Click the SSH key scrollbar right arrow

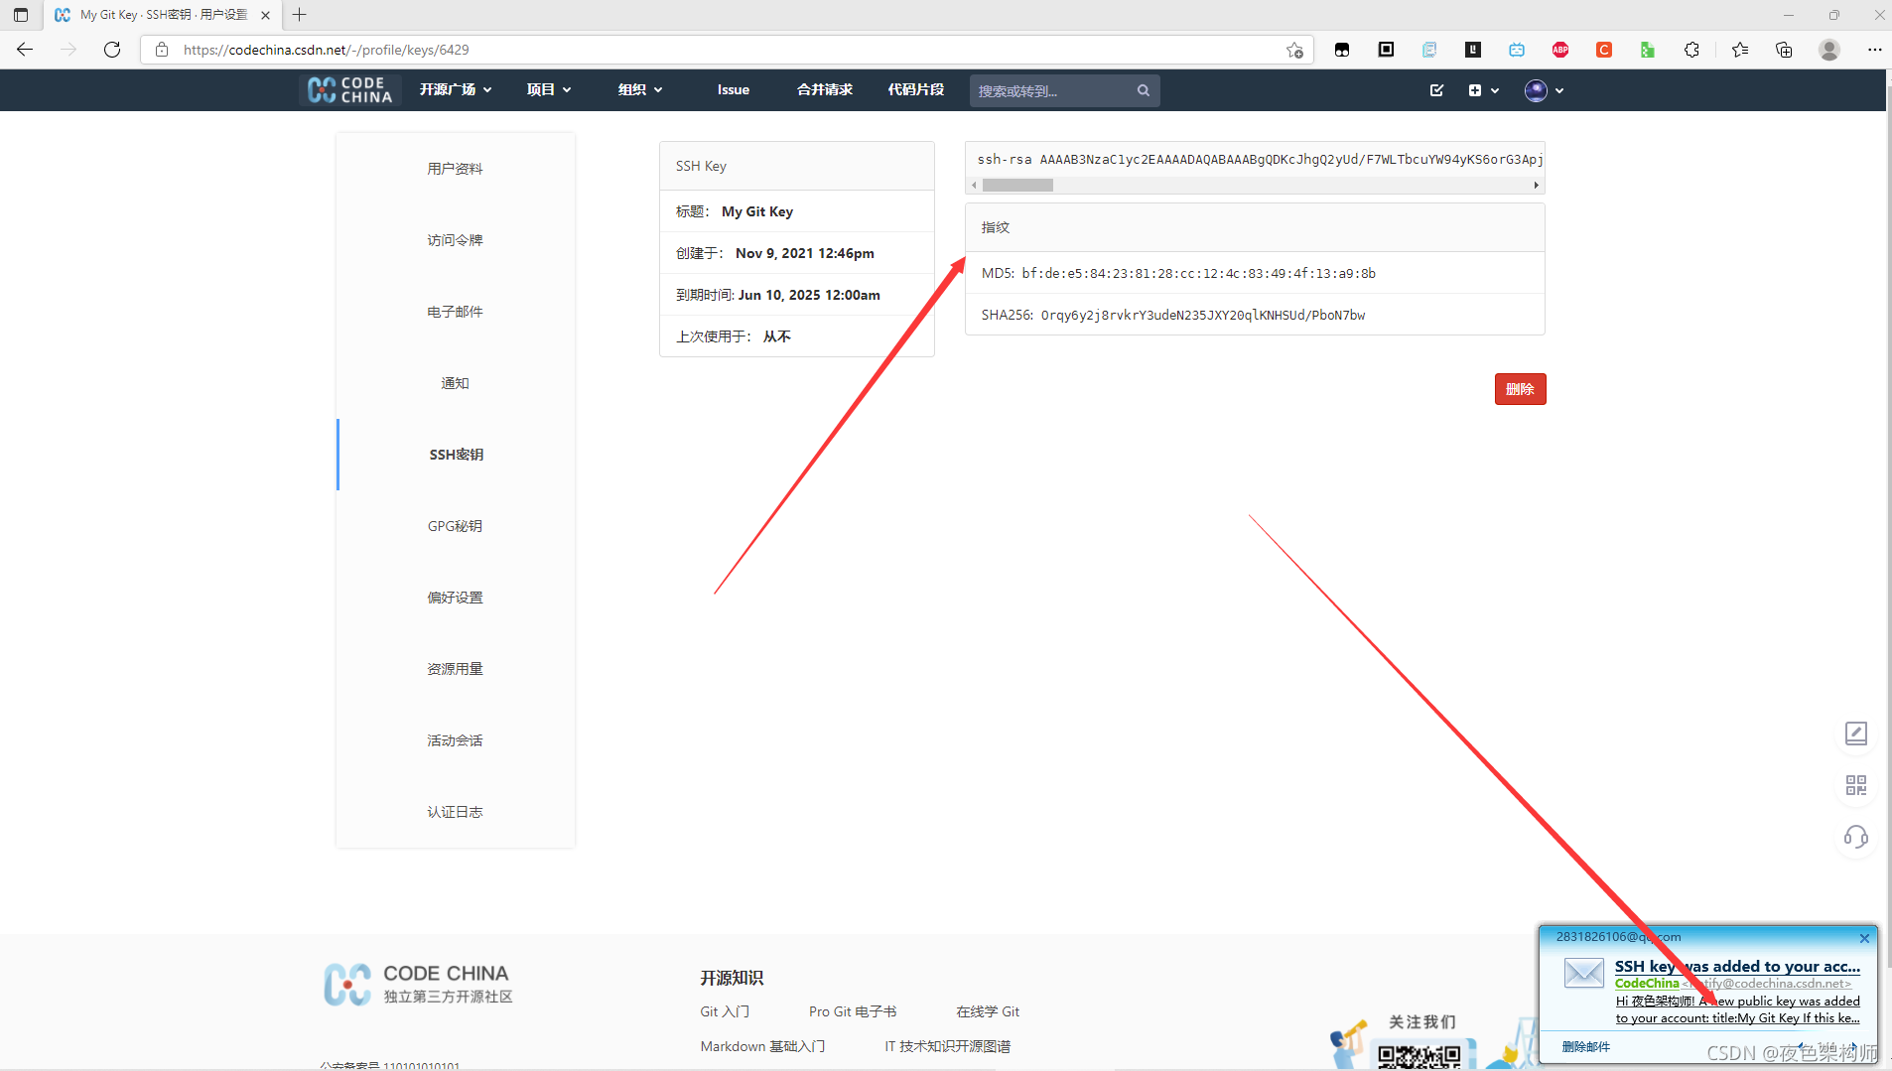[x=1537, y=185]
